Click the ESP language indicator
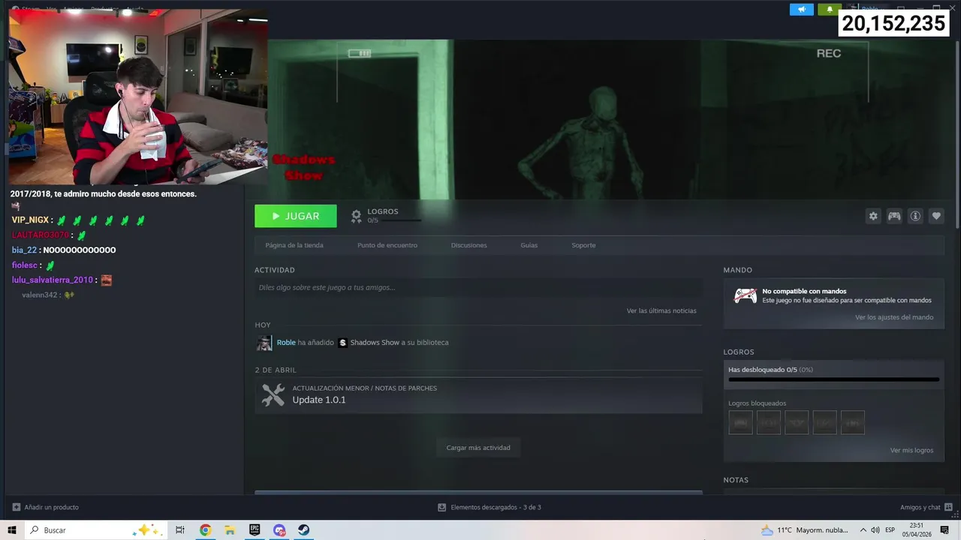The height and width of the screenshot is (540, 961). click(x=890, y=530)
